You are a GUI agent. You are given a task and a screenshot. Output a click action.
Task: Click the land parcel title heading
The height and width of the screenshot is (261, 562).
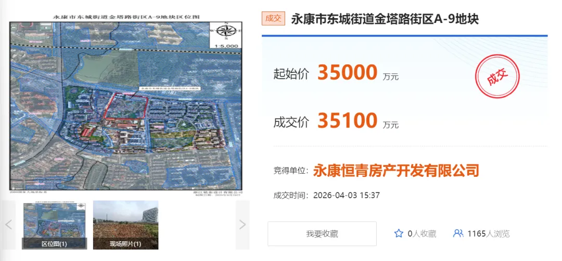click(385, 19)
